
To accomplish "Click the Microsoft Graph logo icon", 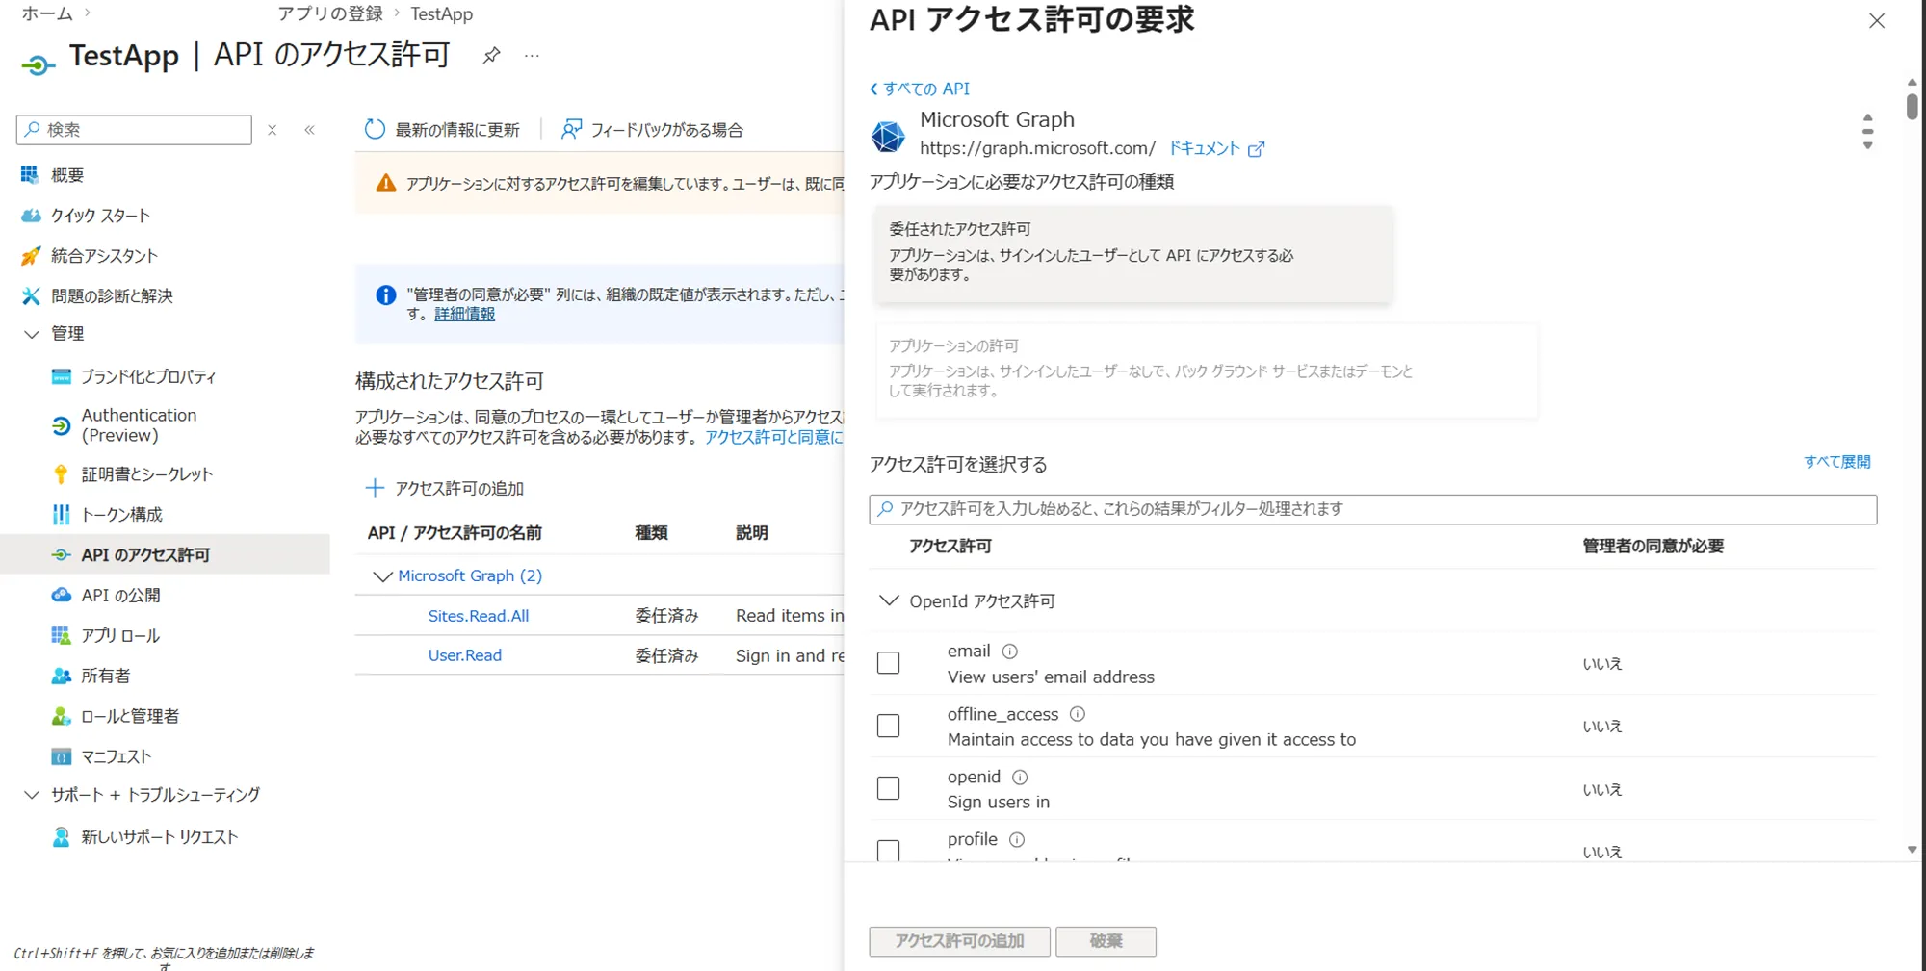I will pos(888,136).
